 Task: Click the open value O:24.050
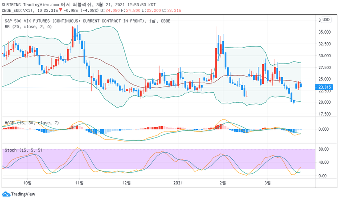point(110,10)
